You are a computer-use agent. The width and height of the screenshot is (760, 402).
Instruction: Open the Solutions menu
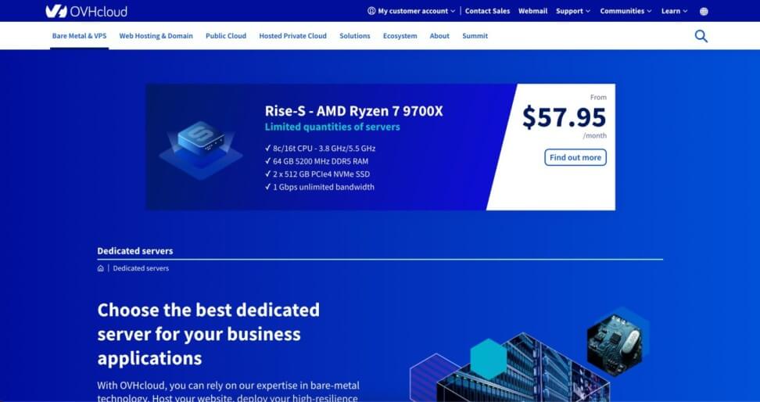[x=354, y=36]
